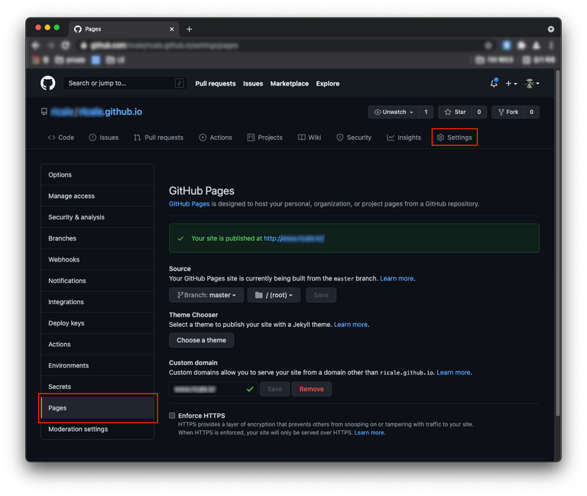The width and height of the screenshot is (587, 496).
Task: Open Learn more link in Source section
Action: click(397, 278)
